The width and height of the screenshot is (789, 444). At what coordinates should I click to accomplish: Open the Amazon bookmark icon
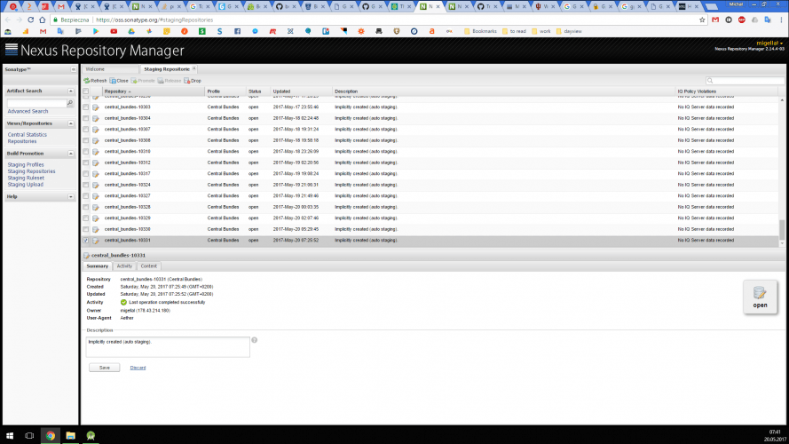[x=431, y=31]
